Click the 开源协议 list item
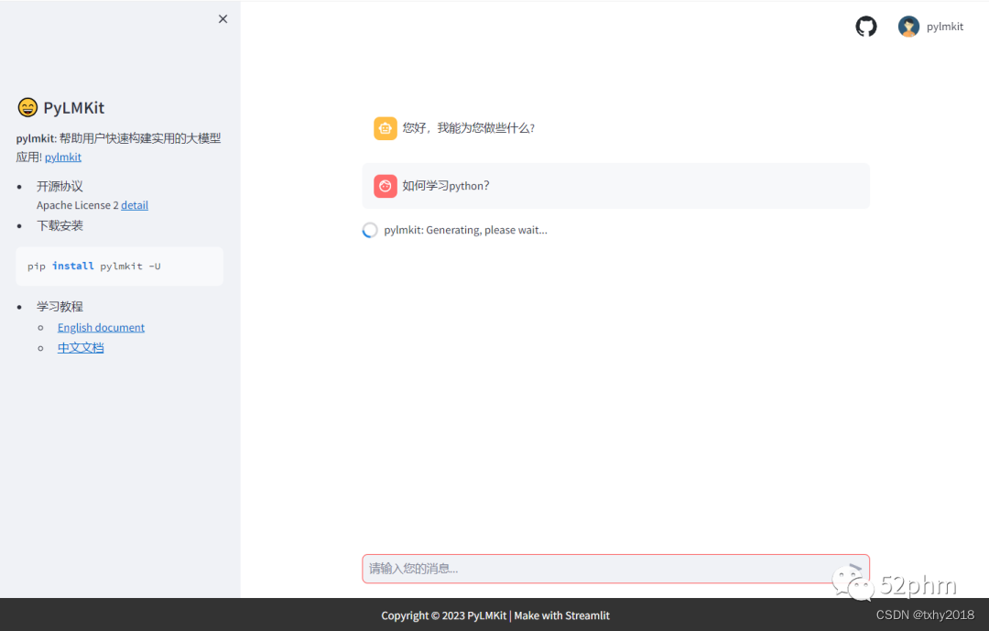989x631 pixels. coord(60,186)
